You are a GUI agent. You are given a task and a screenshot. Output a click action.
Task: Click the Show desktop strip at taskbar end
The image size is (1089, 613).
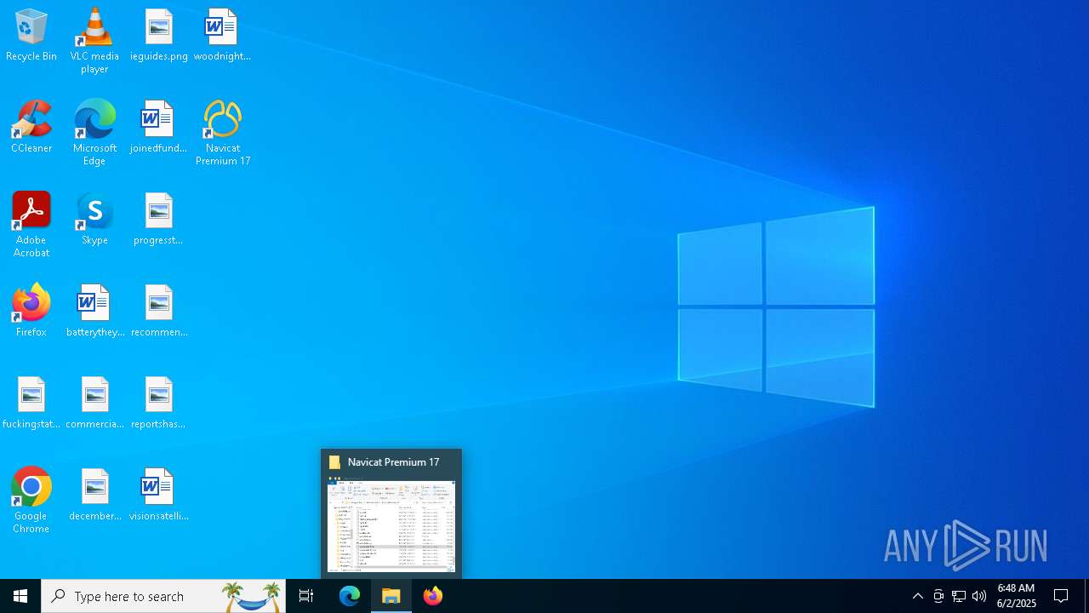tap(1086, 596)
